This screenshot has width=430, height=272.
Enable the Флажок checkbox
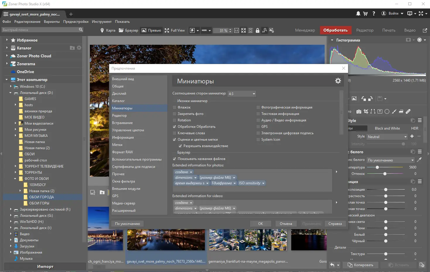(x=174, y=107)
